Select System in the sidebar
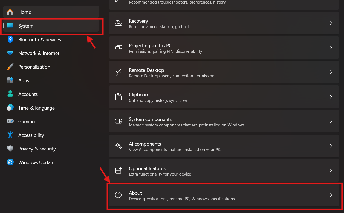This screenshot has height=213, width=344. [26, 26]
